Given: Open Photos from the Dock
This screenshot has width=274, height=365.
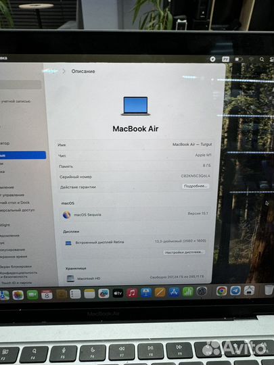Looking at the screenshot, I should tap(18, 295).
